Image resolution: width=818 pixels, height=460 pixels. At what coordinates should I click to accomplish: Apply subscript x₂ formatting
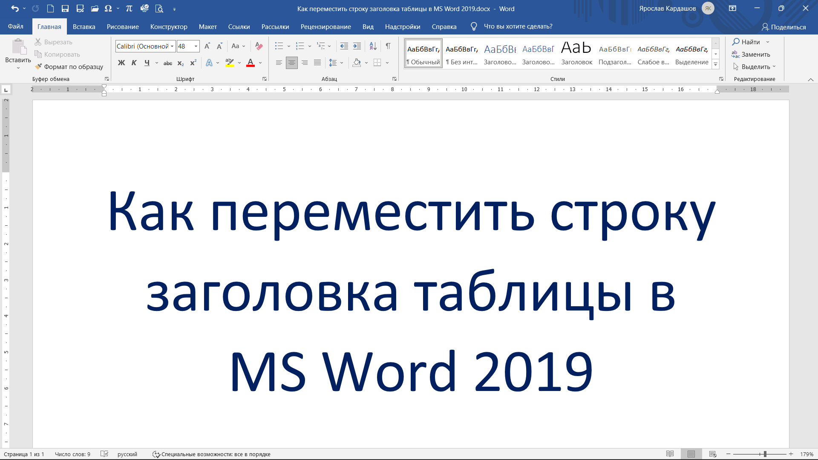[x=181, y=63]
